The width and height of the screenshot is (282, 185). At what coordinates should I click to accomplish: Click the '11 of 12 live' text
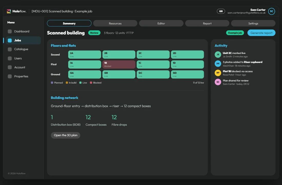(x=198, y=82)
